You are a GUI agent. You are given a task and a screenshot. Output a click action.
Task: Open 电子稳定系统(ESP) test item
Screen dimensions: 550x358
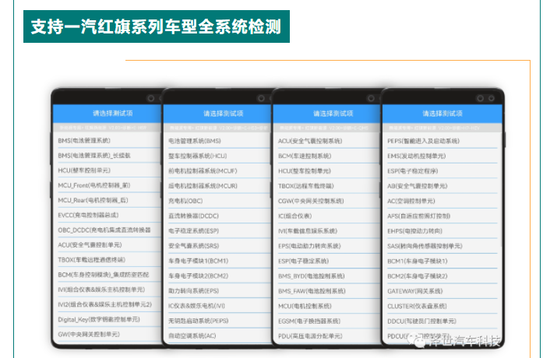217,231
